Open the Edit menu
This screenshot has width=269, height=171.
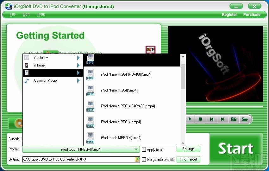click(x=26, y=14)
